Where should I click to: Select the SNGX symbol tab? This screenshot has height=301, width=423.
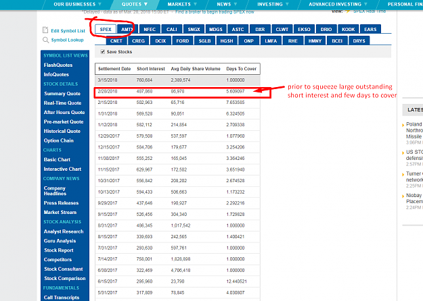tap(194, 29)
